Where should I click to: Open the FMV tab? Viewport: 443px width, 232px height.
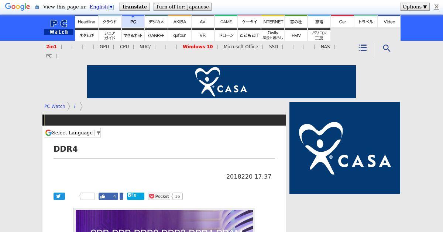point(296,35)
